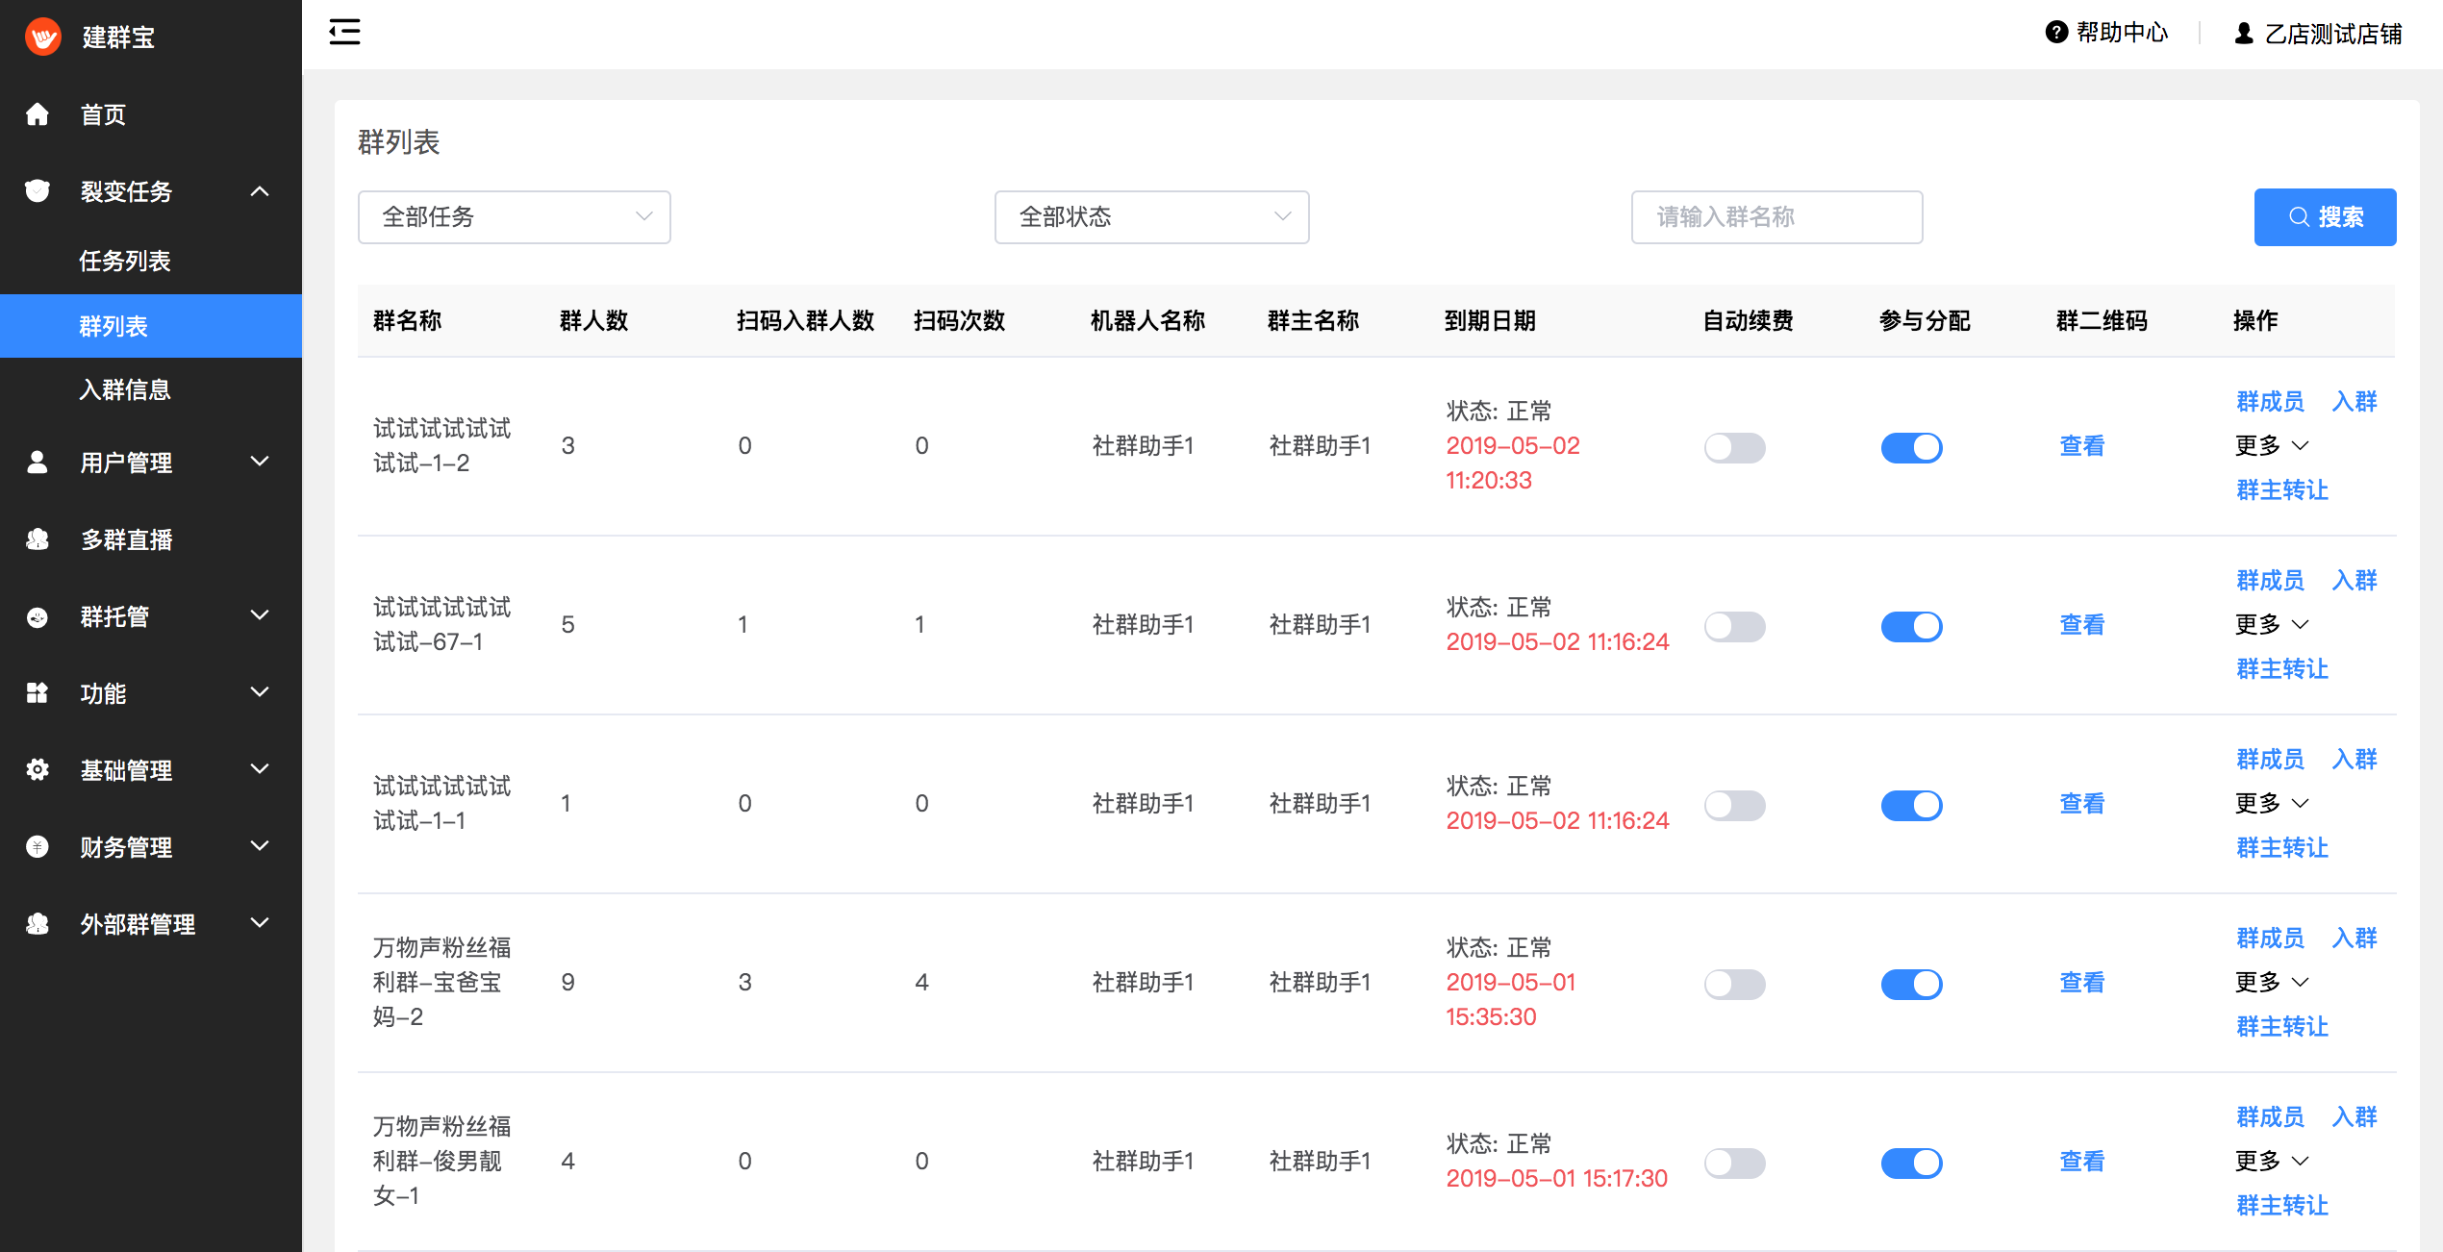Select 入群信息 sidebar menu item

coord(125,389)
